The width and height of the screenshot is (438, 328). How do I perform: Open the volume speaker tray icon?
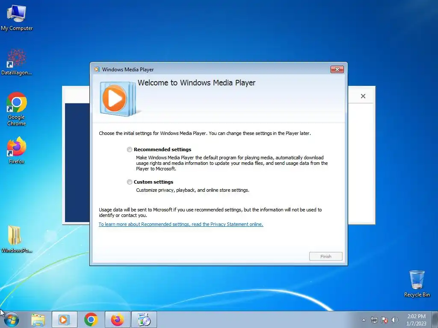(x=395, y=320)
